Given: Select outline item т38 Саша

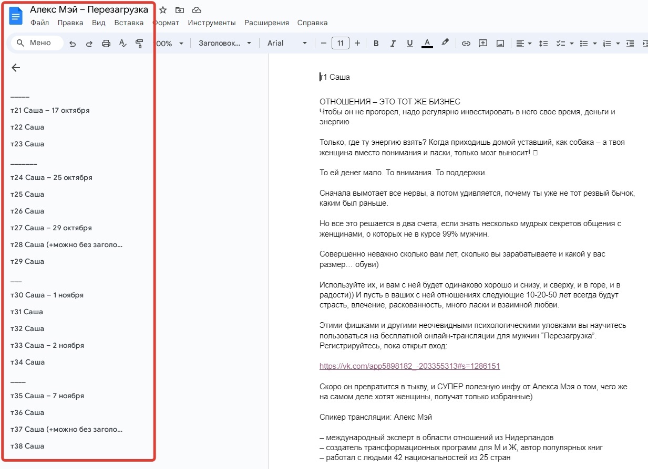Looking at the screenshot, I should 27,446.
